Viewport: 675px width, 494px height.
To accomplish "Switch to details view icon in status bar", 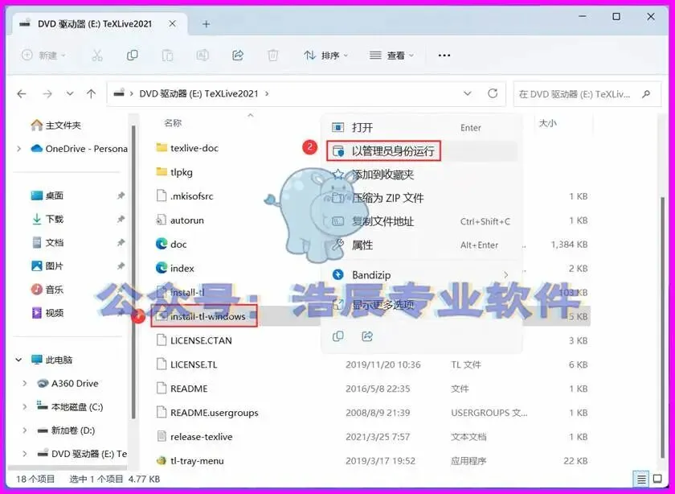I will (641, 479).
